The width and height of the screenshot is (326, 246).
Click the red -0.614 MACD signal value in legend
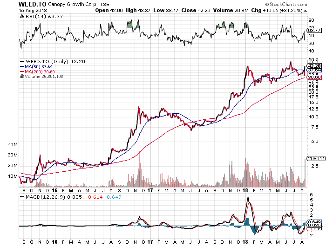click(94, 197)
